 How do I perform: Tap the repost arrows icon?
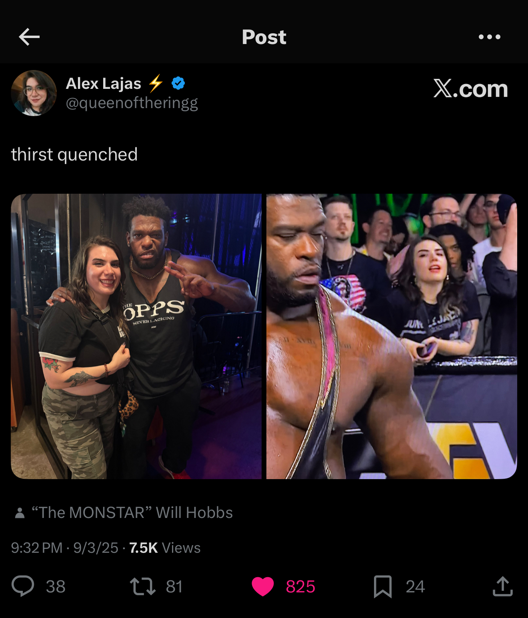click(143, 586)
